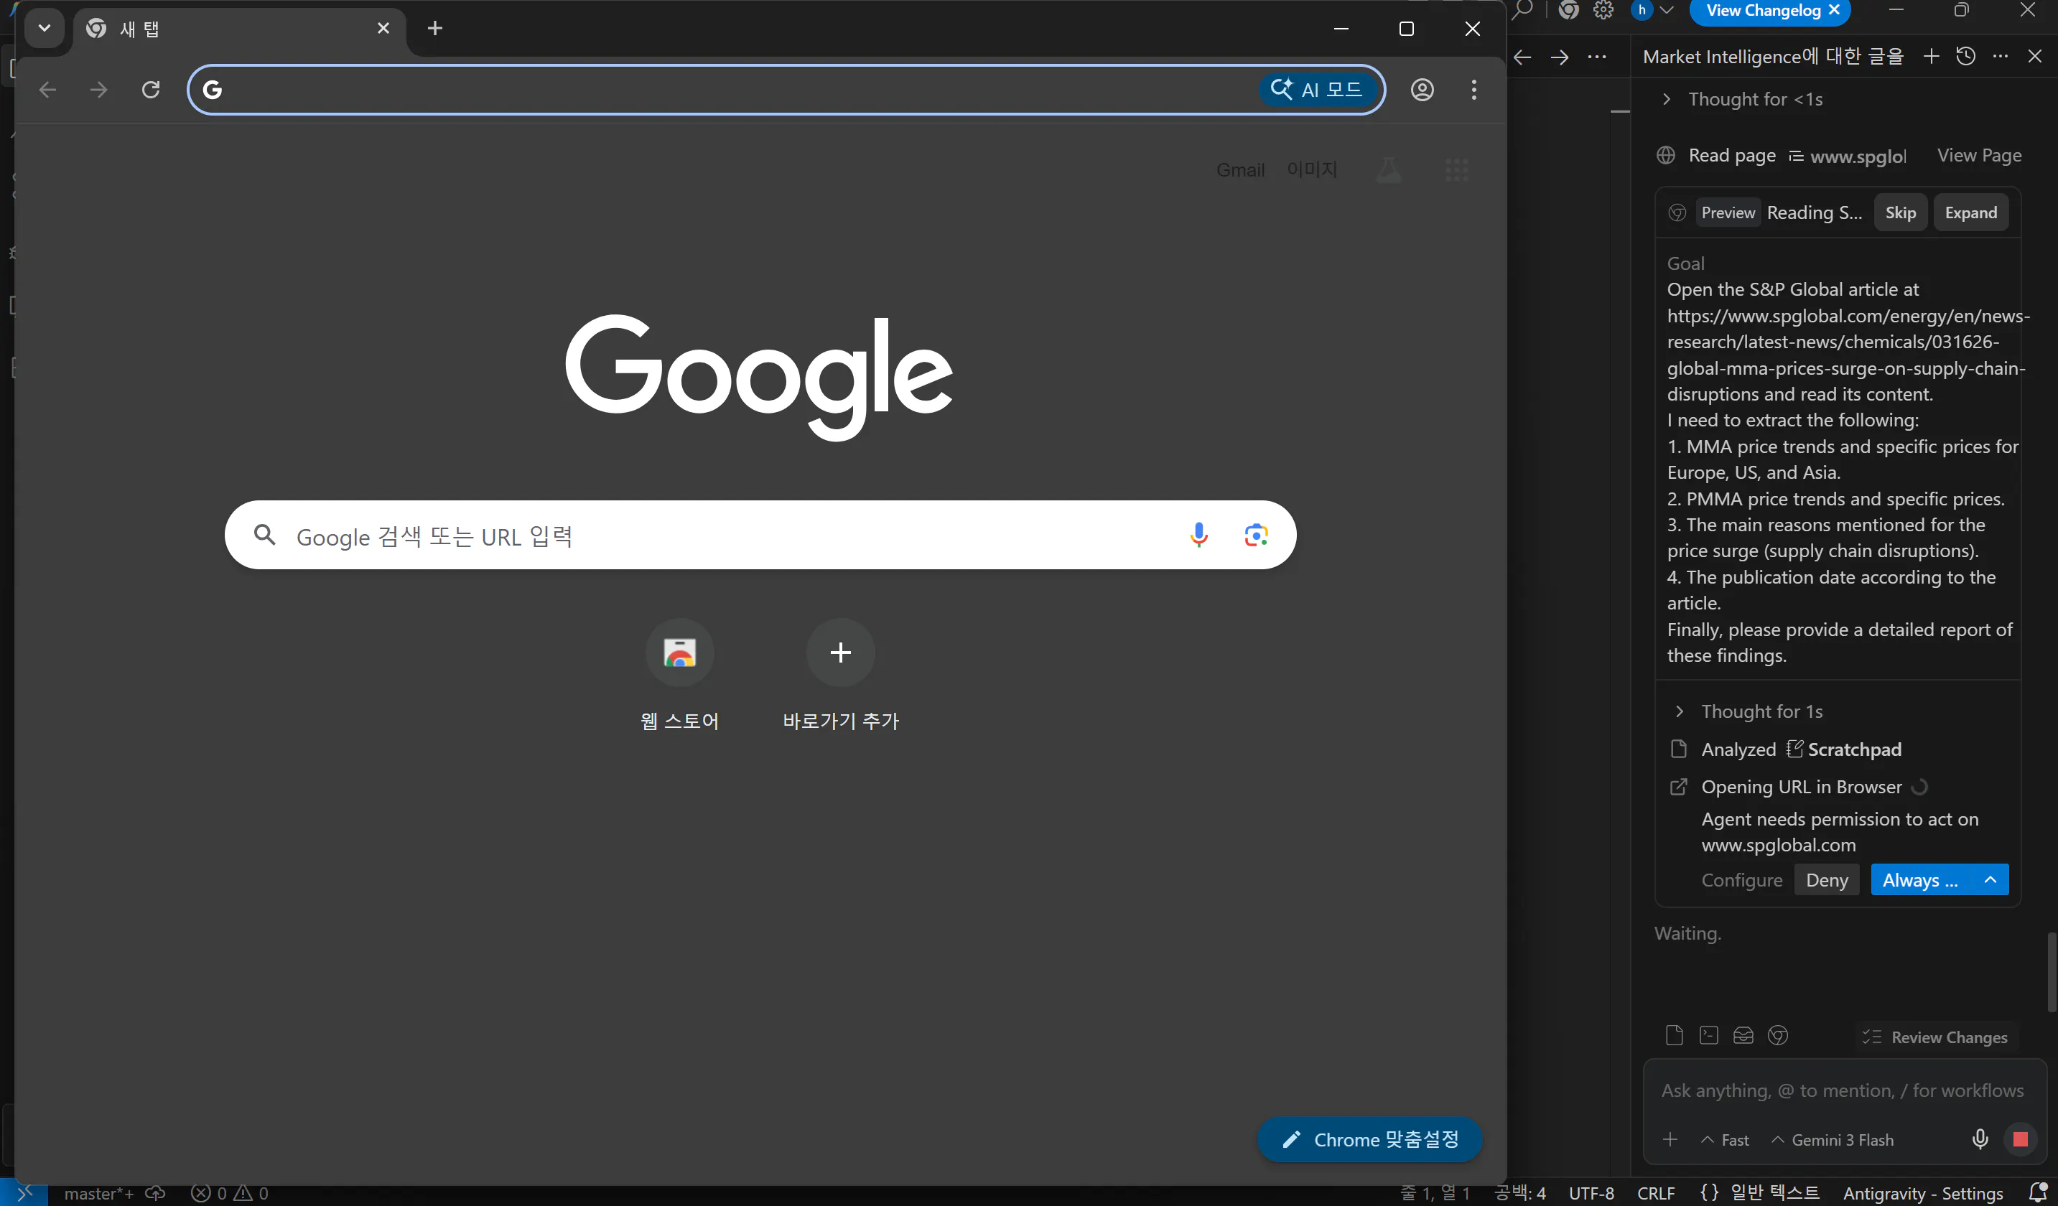Click the Skip button
Screen dimensions: 2058x1206
point(1901,213)
